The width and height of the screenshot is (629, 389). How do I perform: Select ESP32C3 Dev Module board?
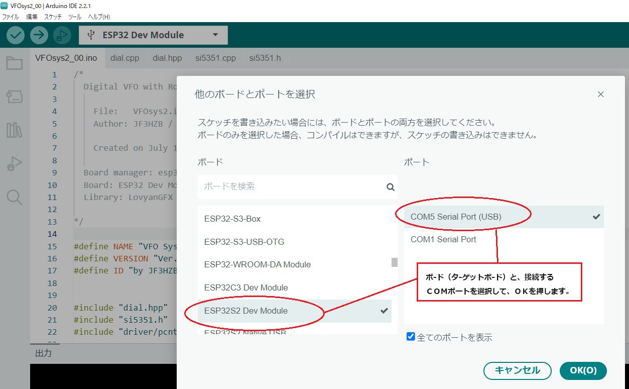[x=295, y=288]
